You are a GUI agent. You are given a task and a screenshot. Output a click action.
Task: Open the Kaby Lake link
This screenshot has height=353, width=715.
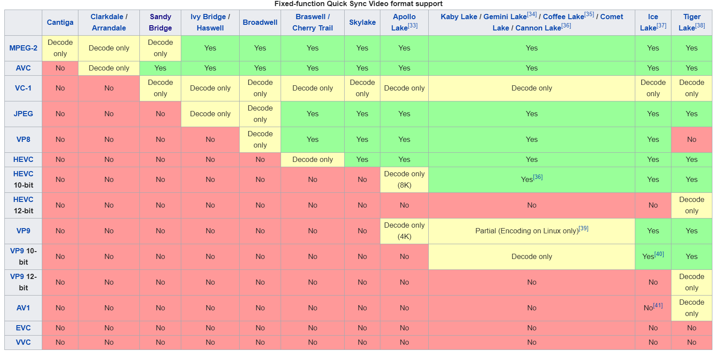point(459,17)
